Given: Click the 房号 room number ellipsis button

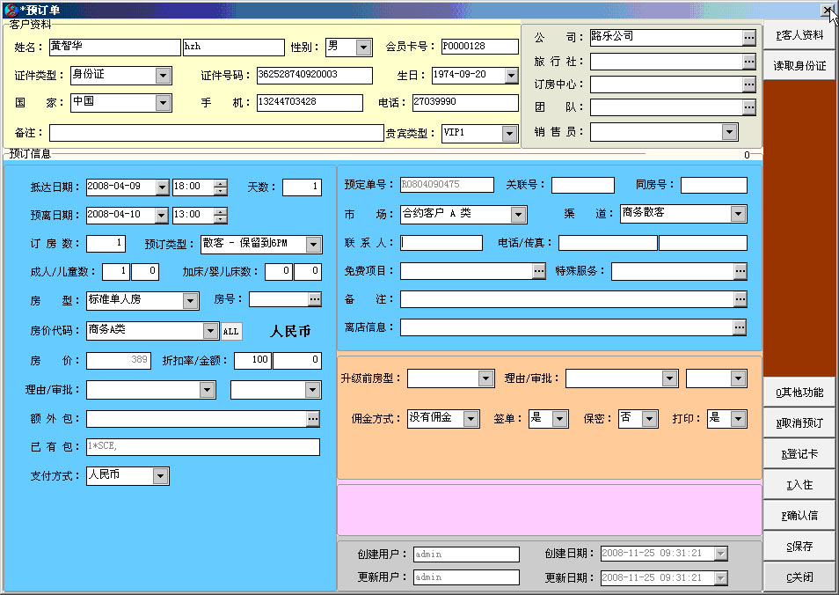Looking at the screenshot, I should tap(315, 300).
